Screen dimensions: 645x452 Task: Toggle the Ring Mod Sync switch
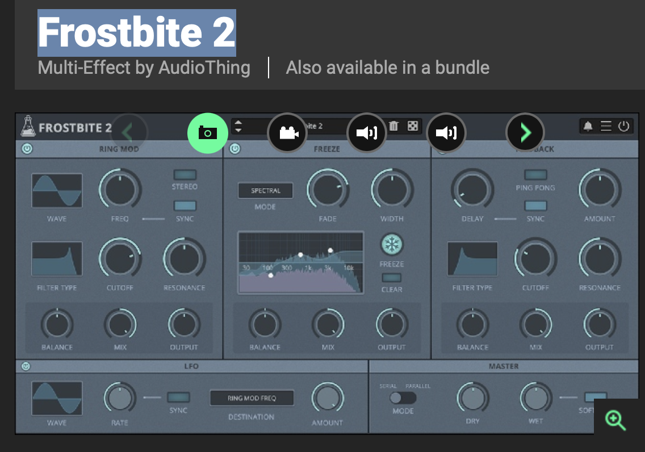(x=185, y=206)
